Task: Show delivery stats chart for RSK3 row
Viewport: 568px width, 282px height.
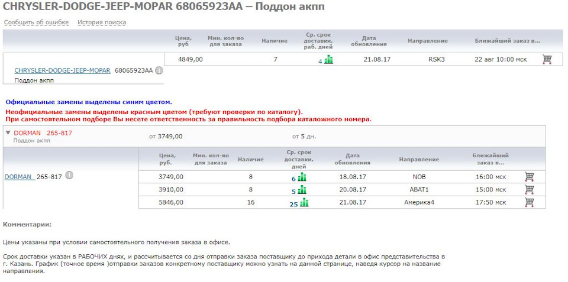Action: 329,60
